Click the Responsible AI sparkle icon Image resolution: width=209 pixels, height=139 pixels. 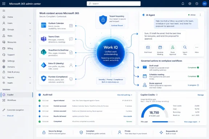(x=161, y=132)
